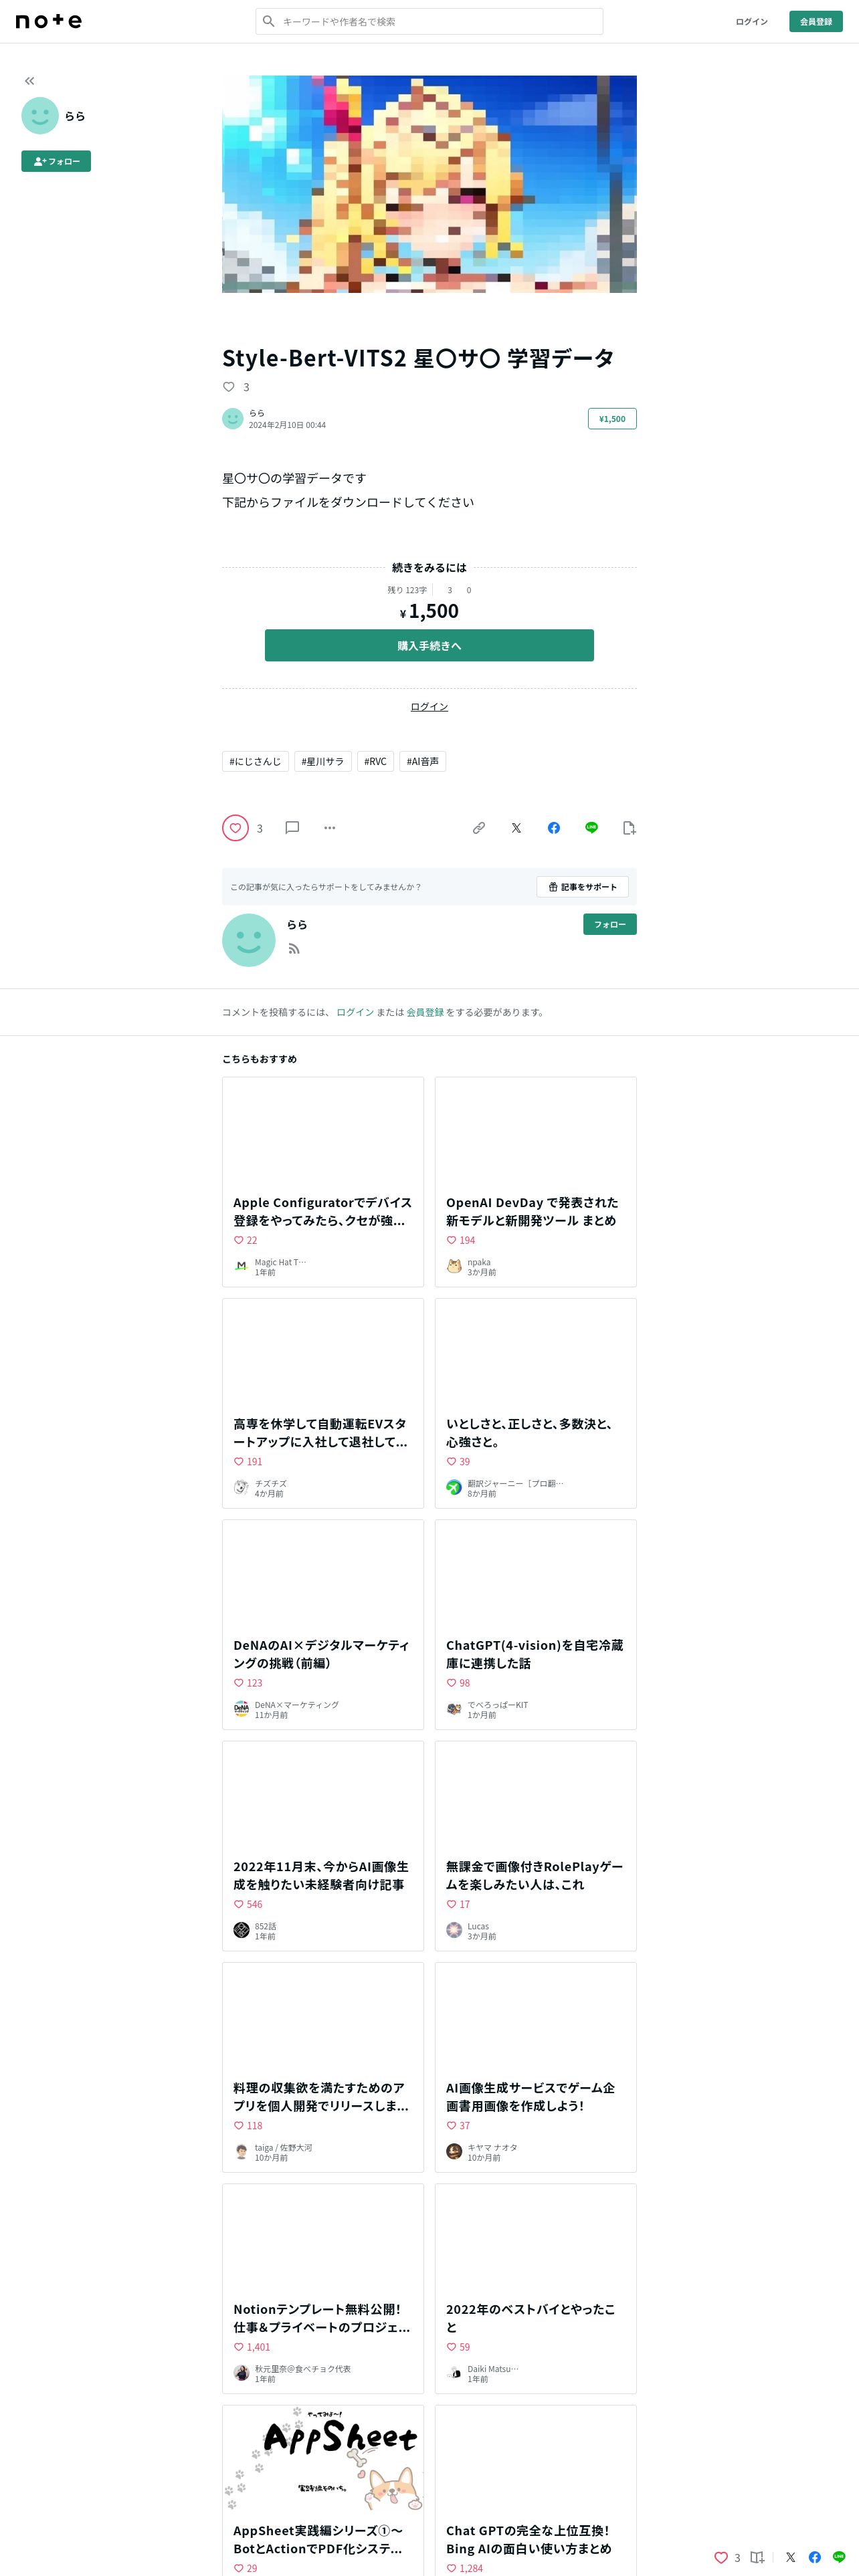Focus the keyword search field
This screenshot has height=2576, width=859.
point(429,21)
